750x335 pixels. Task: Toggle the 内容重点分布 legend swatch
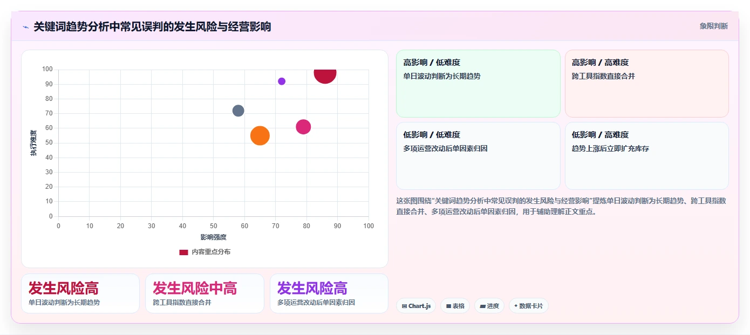183,252
